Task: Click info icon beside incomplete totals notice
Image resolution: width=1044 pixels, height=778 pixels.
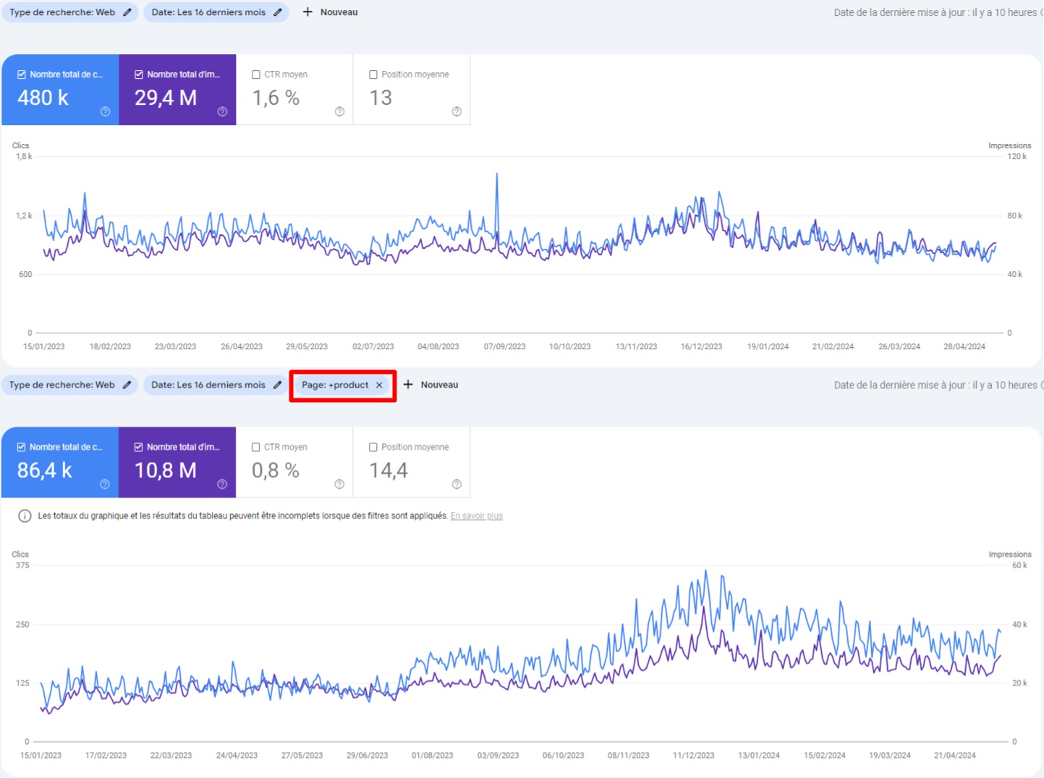Action: (x=25, y=516)
